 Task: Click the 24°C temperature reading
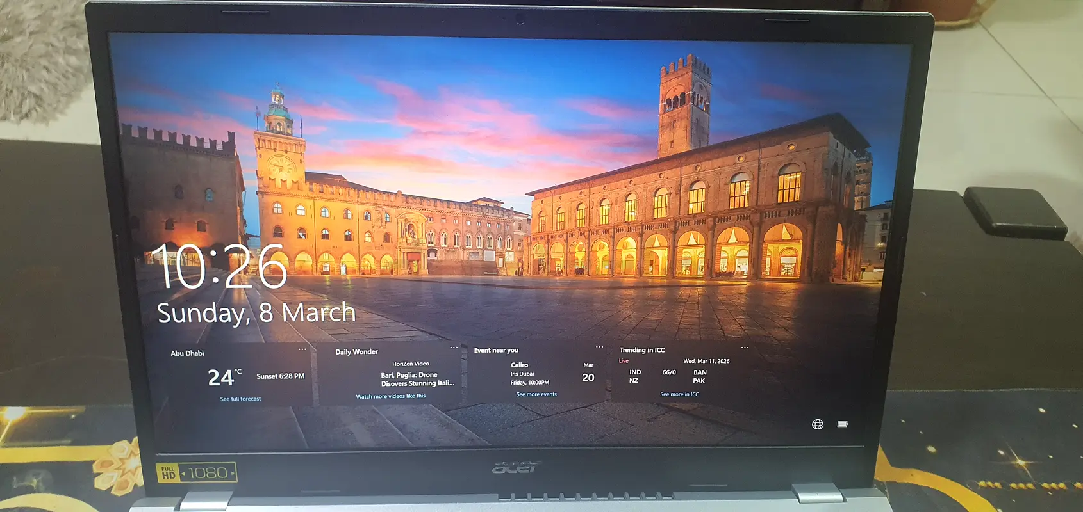coord(224,378)
